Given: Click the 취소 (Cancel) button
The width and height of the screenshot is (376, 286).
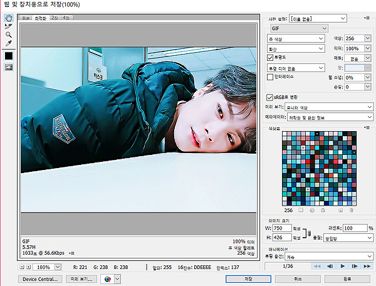Looking at the screenshot, I should click(x=298, y=279).
